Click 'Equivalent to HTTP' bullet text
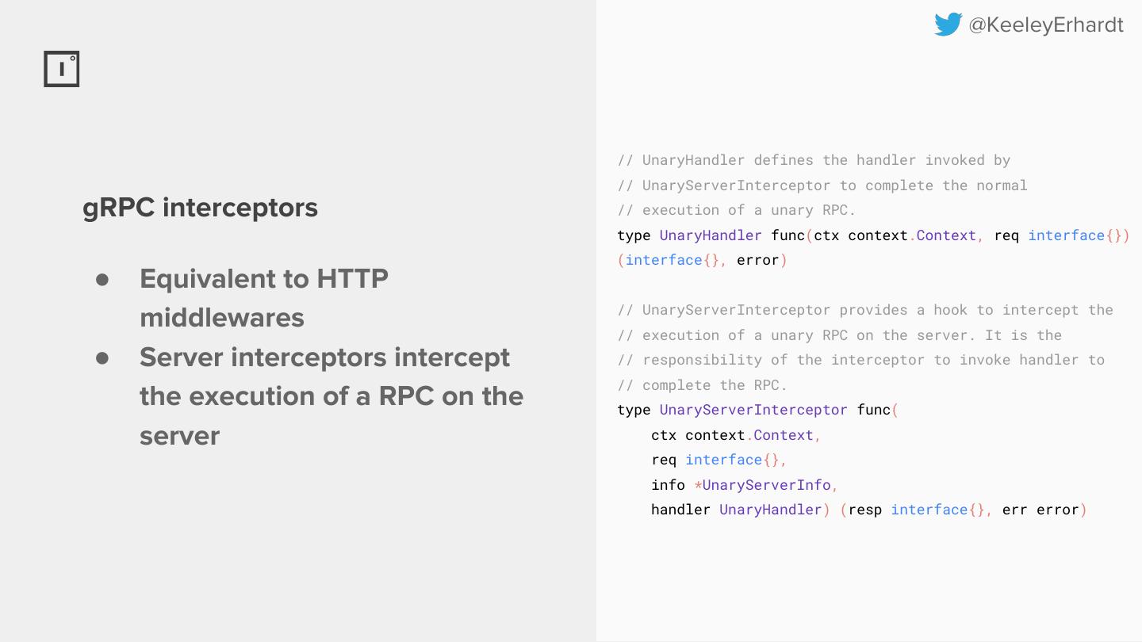The height and width of the screenshot is (642, 1142). click(x=263, y=279)
